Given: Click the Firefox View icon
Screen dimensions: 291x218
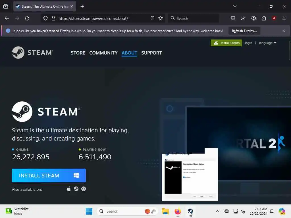Looking at the screenshot, I should point(6,6).
